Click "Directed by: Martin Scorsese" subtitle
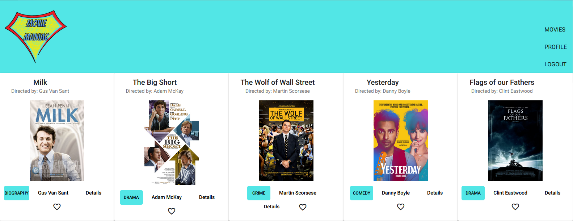The width and height of the screenshot is (573, 221). 278,91
